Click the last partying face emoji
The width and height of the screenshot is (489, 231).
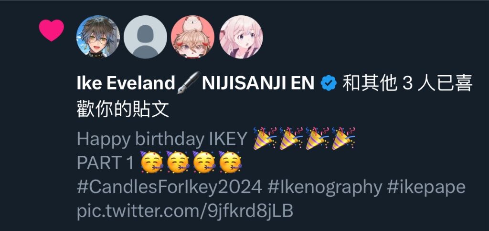pyautogui.click(x=231, y=162)
